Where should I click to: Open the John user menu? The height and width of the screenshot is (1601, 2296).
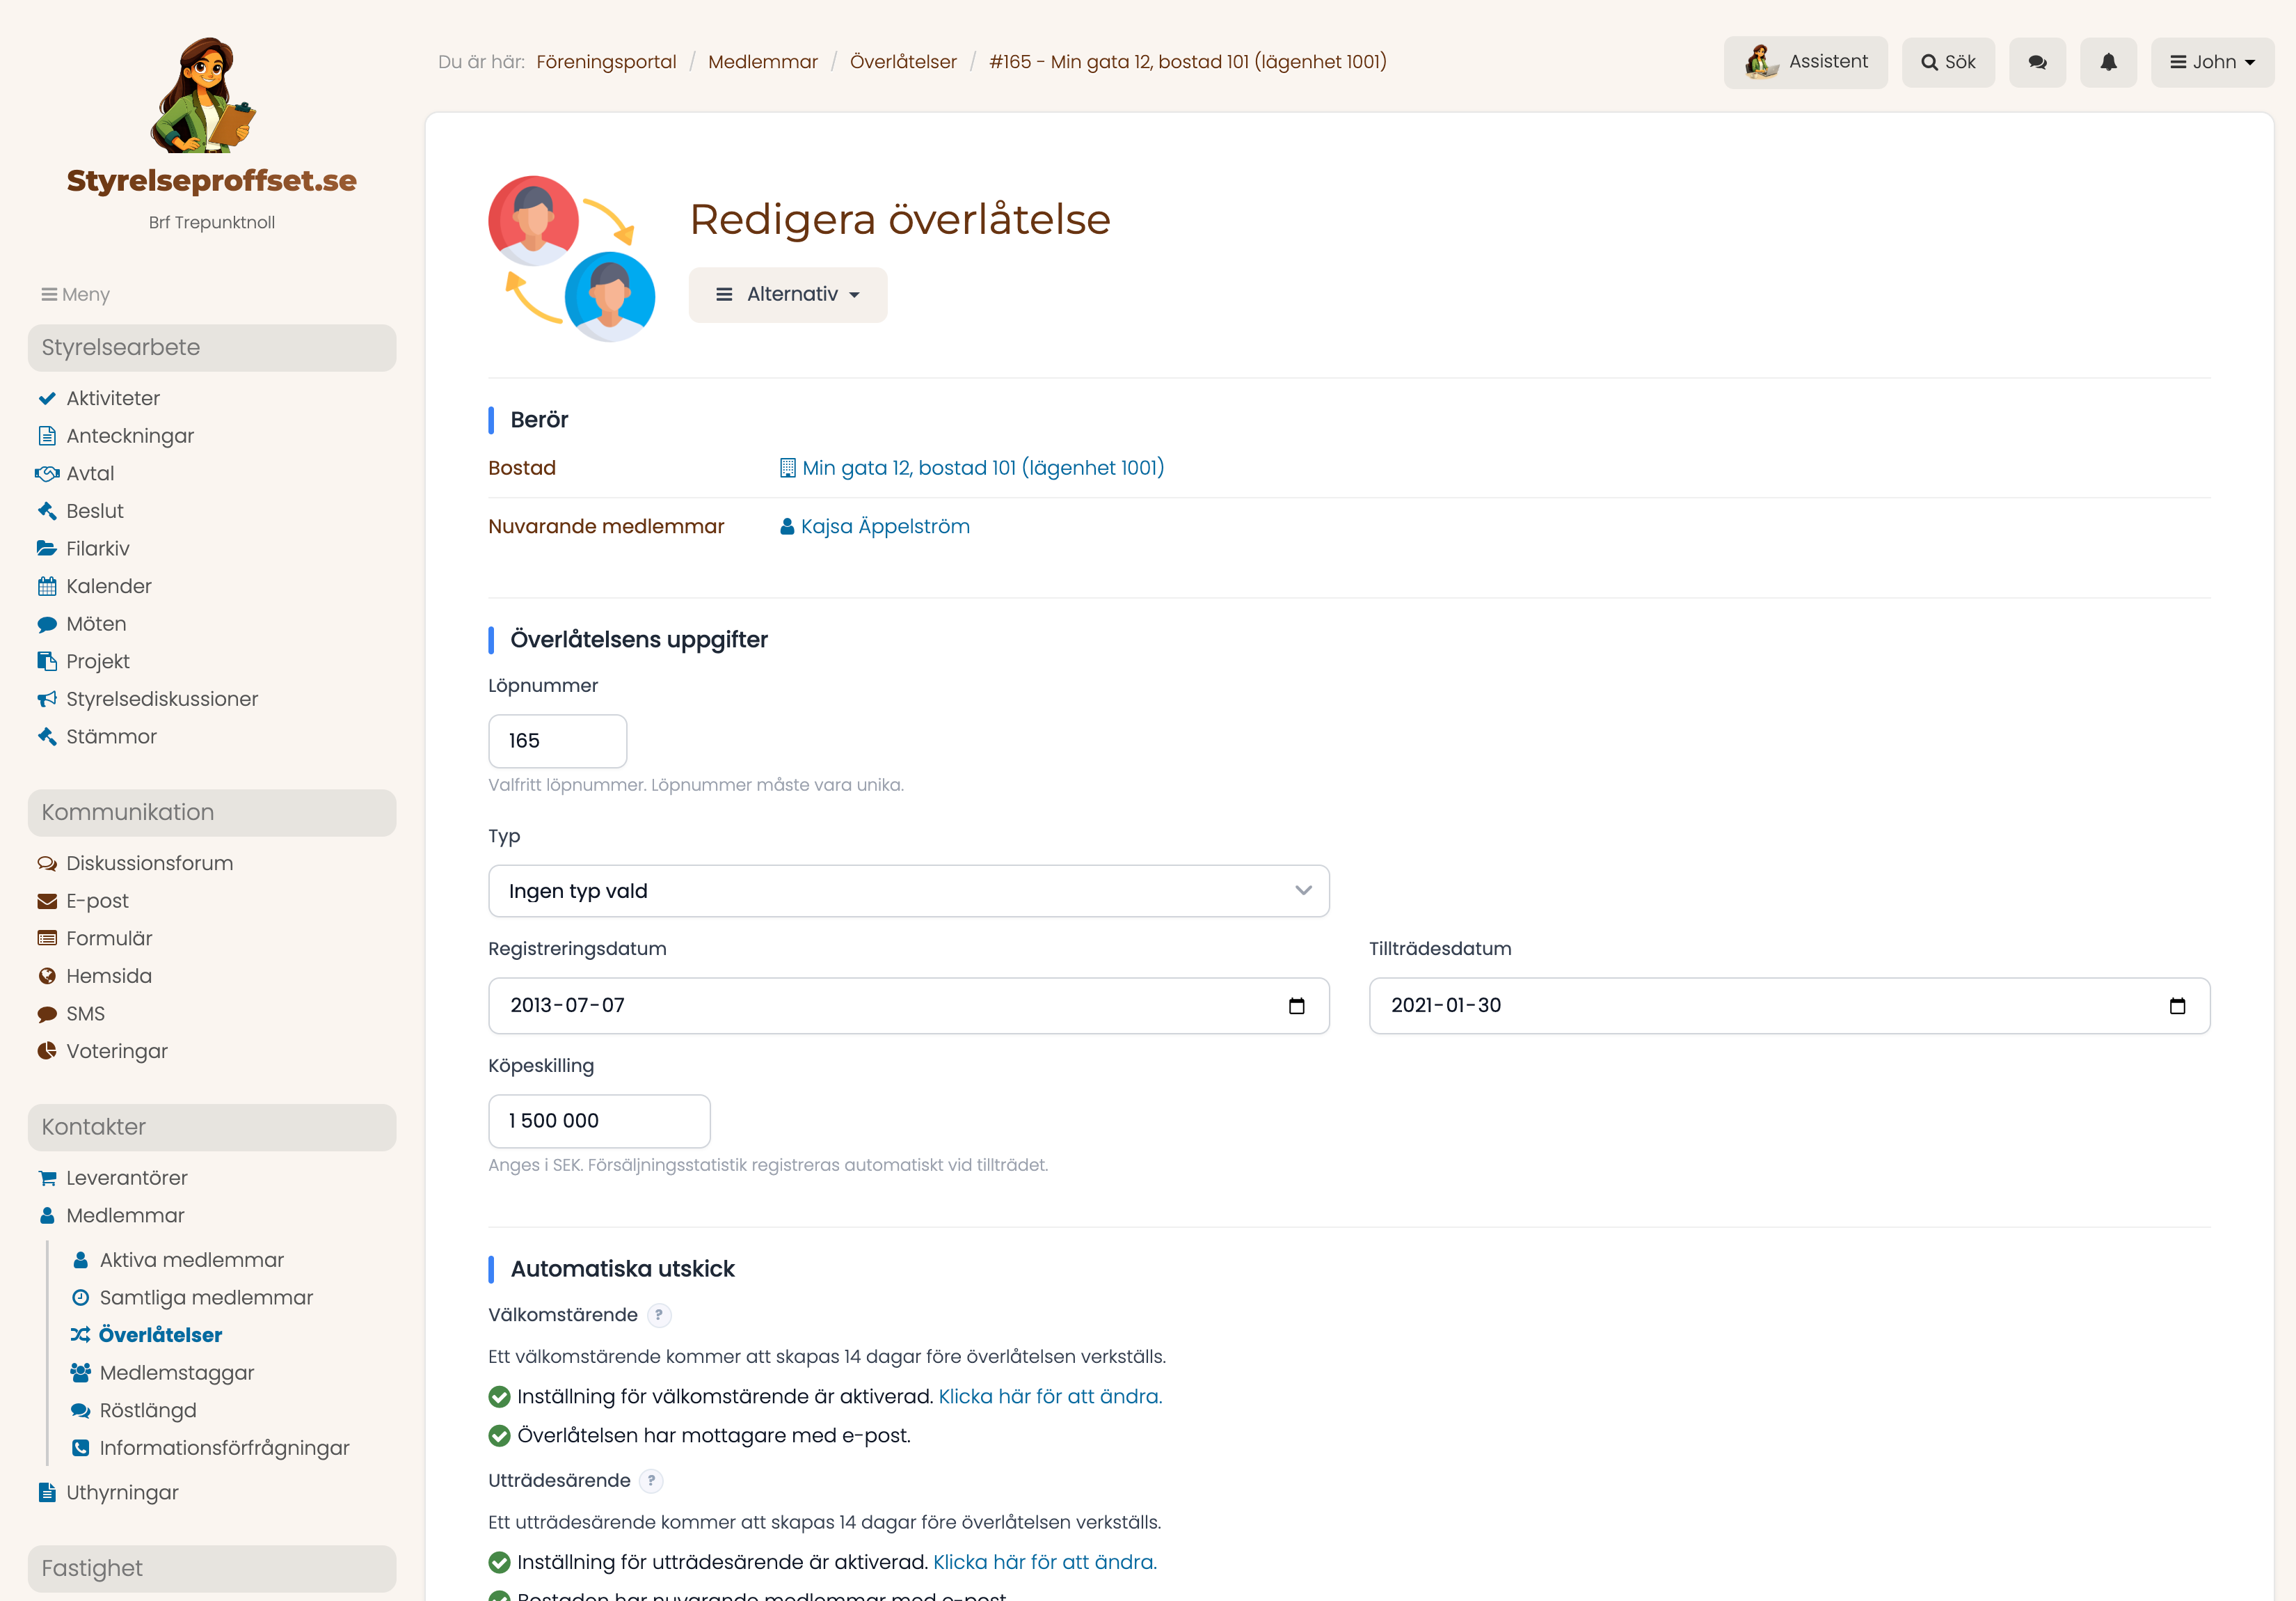click(x=2212, y=62)
